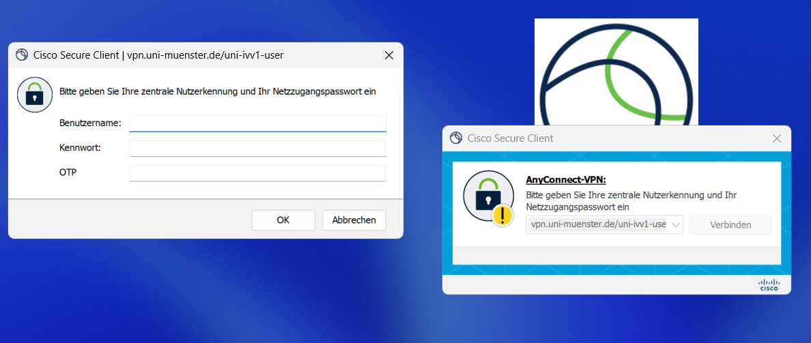The height and width of the screenshot is (343, 811).
Task: Close the Cisco Secure Client main window
Action: 776,138
